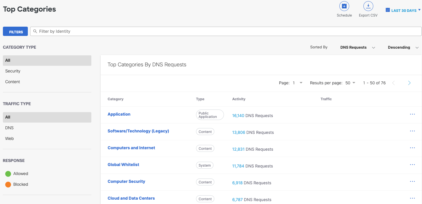Screen dimensions: 422x204
Task: Click the Type column header
Action: point(200,99)
